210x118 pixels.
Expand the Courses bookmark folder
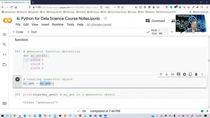click(132, 12)
